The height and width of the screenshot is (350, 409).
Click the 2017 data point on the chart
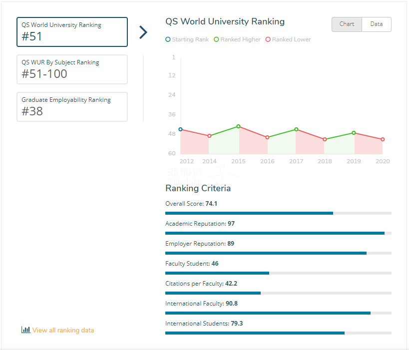[296, 129]
